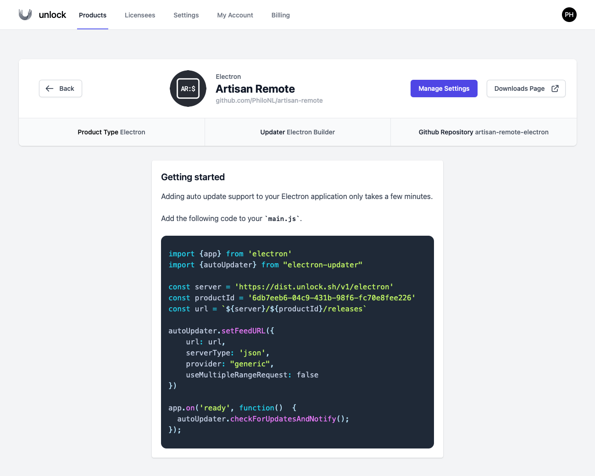595x476 pixels.
Task: Click setFeedURL in the code block
Action: tap(243, 331)
